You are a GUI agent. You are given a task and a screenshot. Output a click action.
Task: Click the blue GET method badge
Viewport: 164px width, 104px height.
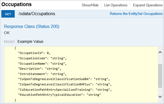[8, 14]
